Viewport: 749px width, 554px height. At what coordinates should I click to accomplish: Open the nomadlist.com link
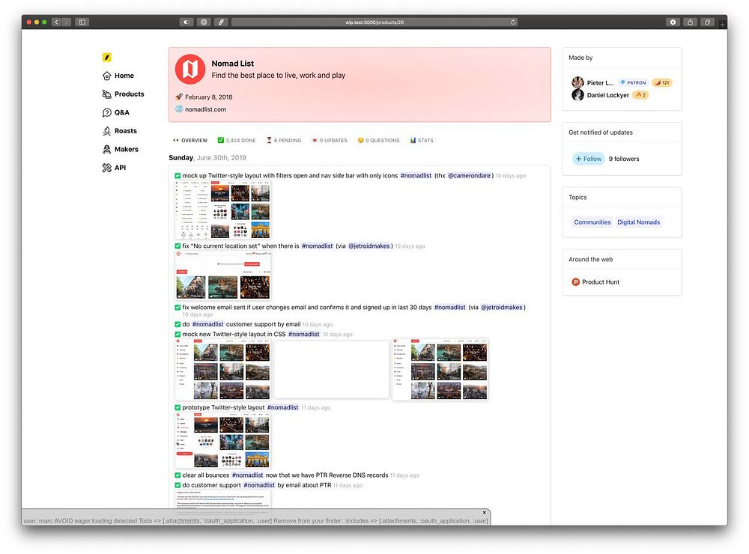[x=205, y=109]
